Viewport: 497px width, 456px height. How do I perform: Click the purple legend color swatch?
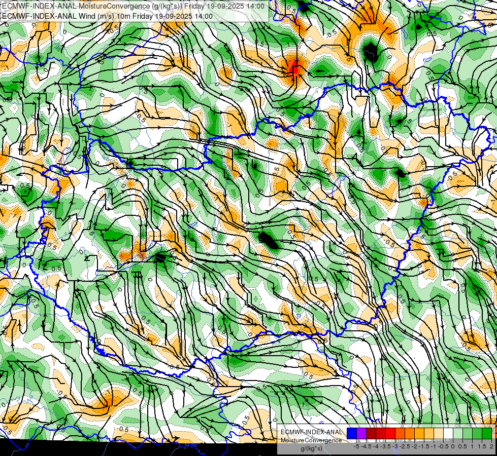(x=361, y=433)
